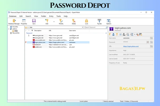
Task: Click the globe icon beside the dropdown arrow
Action: (x=132, y=34)
